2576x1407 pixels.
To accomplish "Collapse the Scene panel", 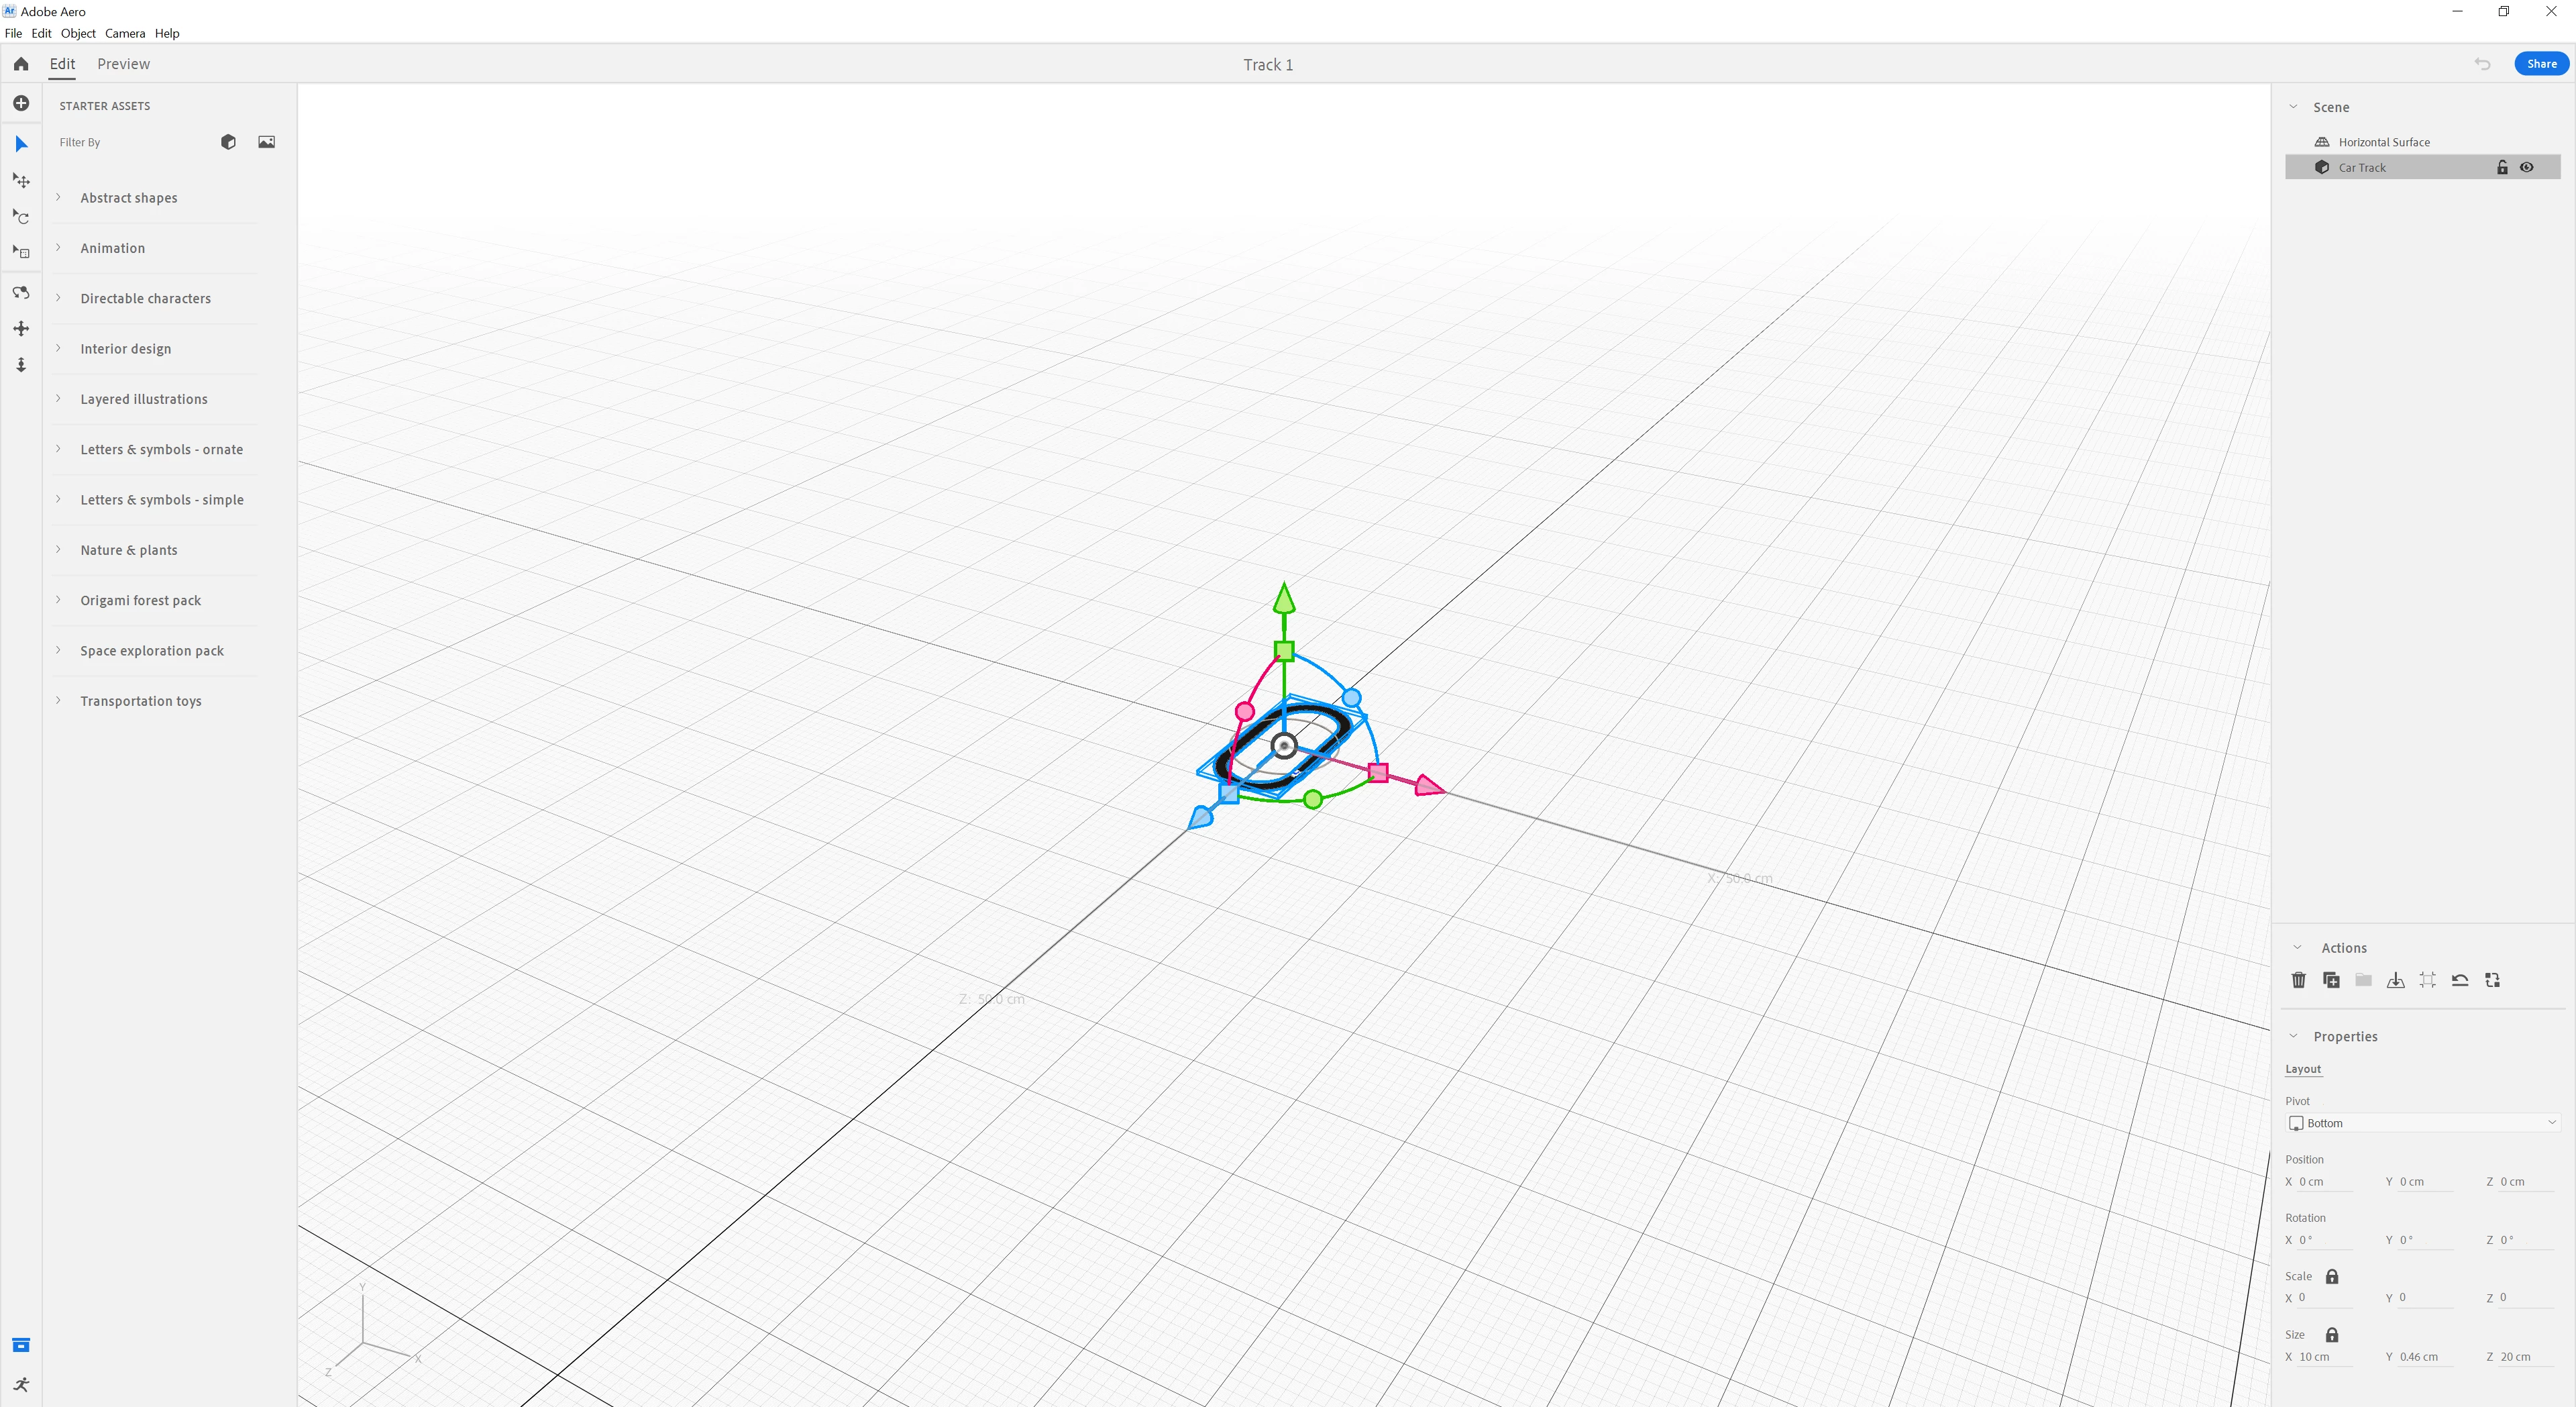I will coord(2294,107).
